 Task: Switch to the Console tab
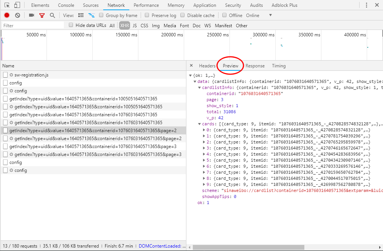point(66,5)
